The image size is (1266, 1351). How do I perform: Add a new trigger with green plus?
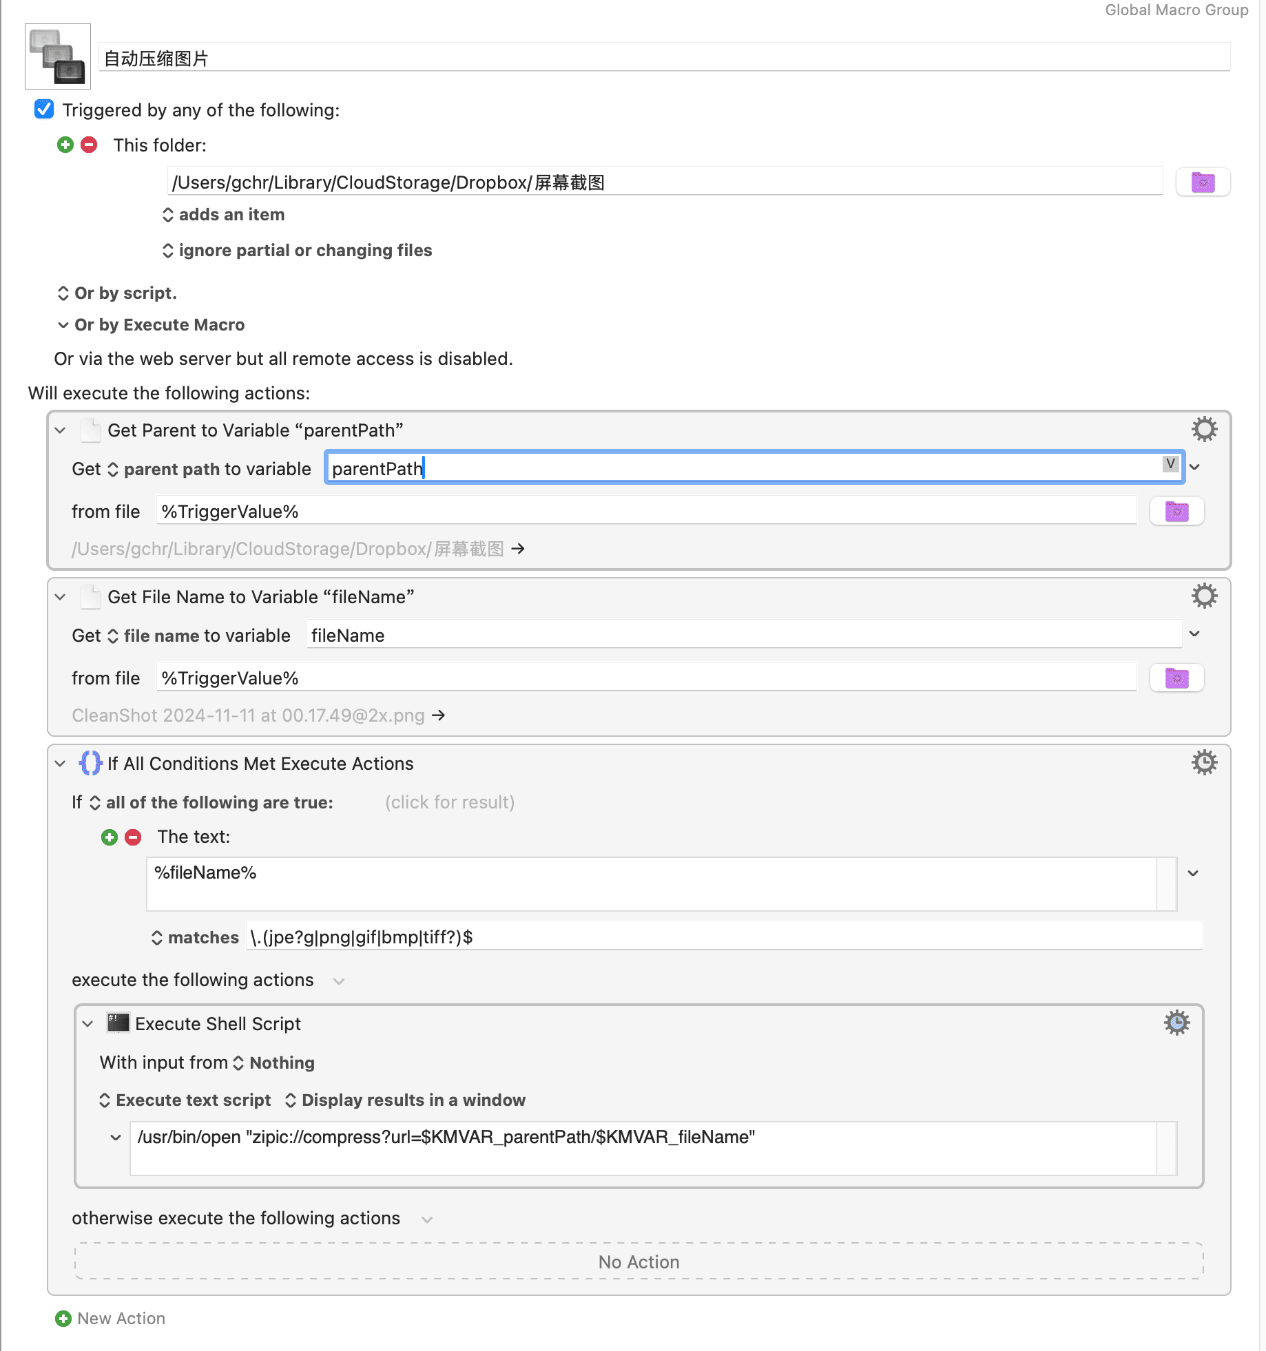pos(65,145)
